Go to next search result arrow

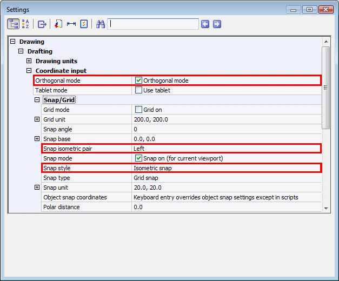217,24
